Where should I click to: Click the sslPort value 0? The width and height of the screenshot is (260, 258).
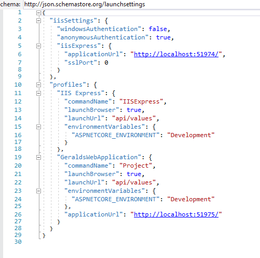(106, 63)
